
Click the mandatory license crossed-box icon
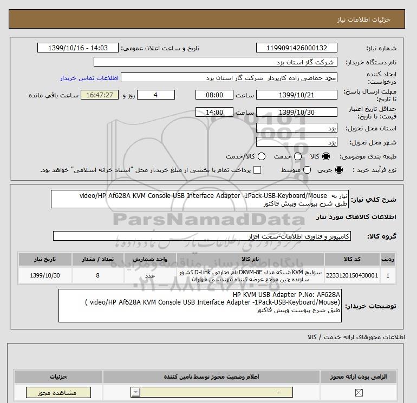point(359,392)
